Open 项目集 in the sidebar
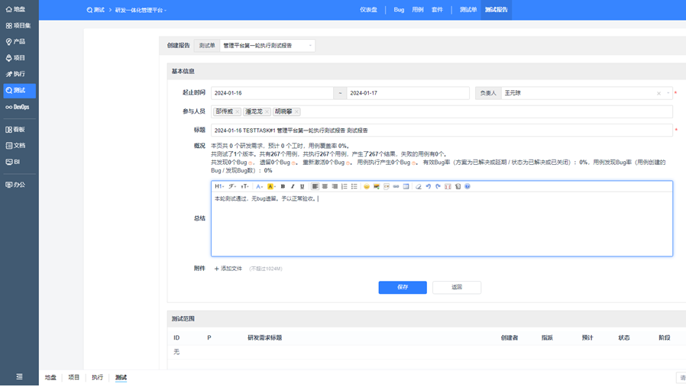 point(19,25)
